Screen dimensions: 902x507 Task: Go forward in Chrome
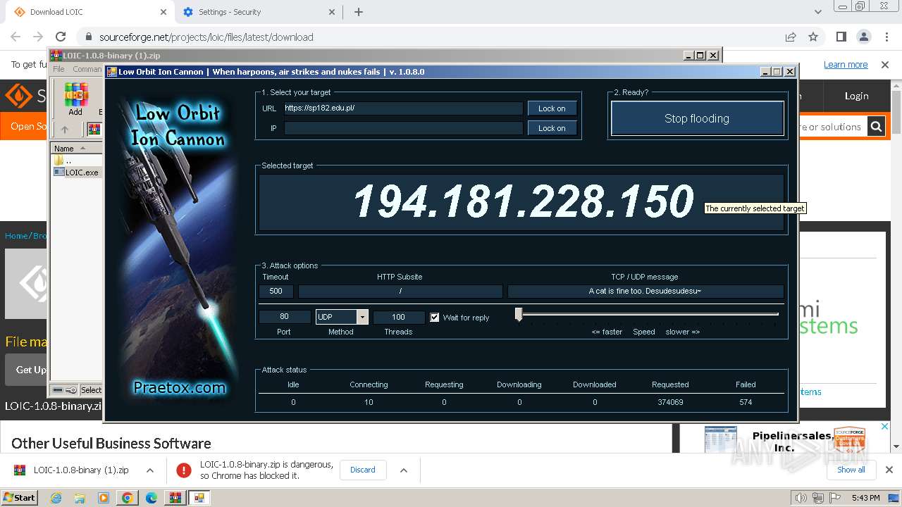click(x=38, y=37)
